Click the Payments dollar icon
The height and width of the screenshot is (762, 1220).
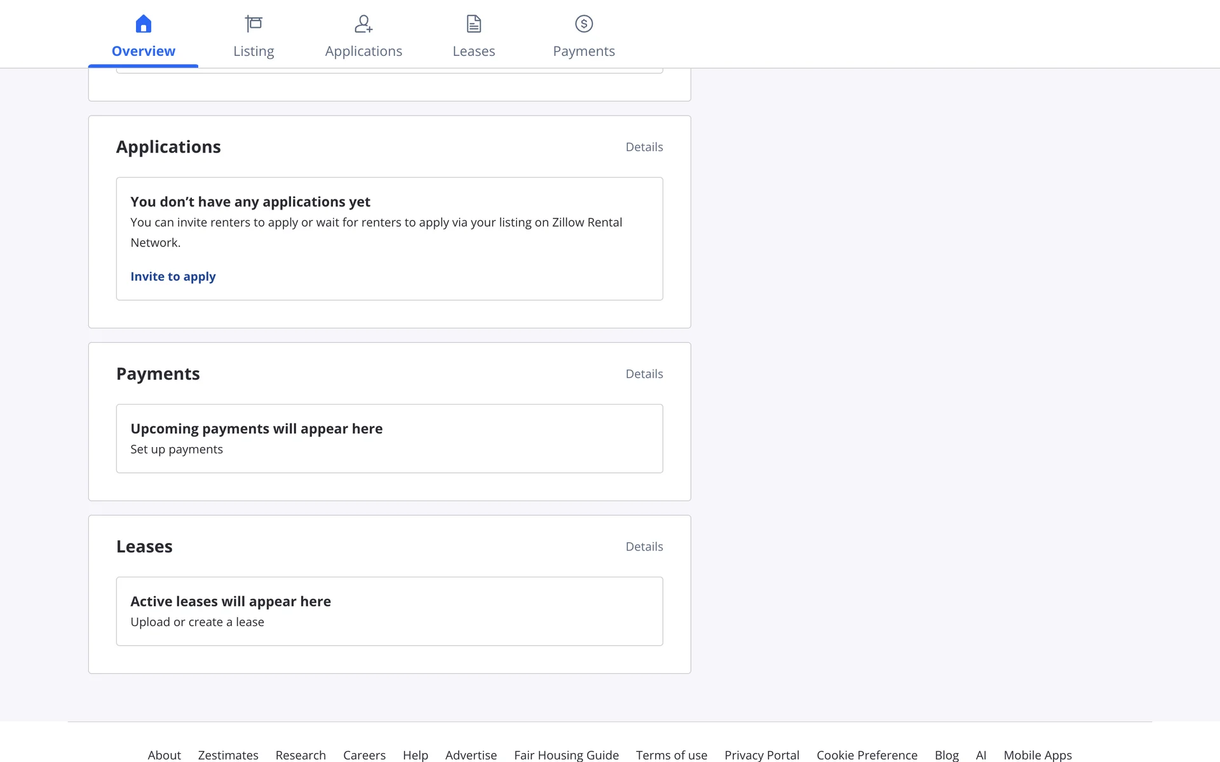point(584,24)
